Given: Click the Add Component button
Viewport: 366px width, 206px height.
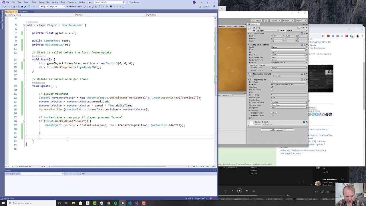Looking at the screenshot, I should tap(277, 130).
